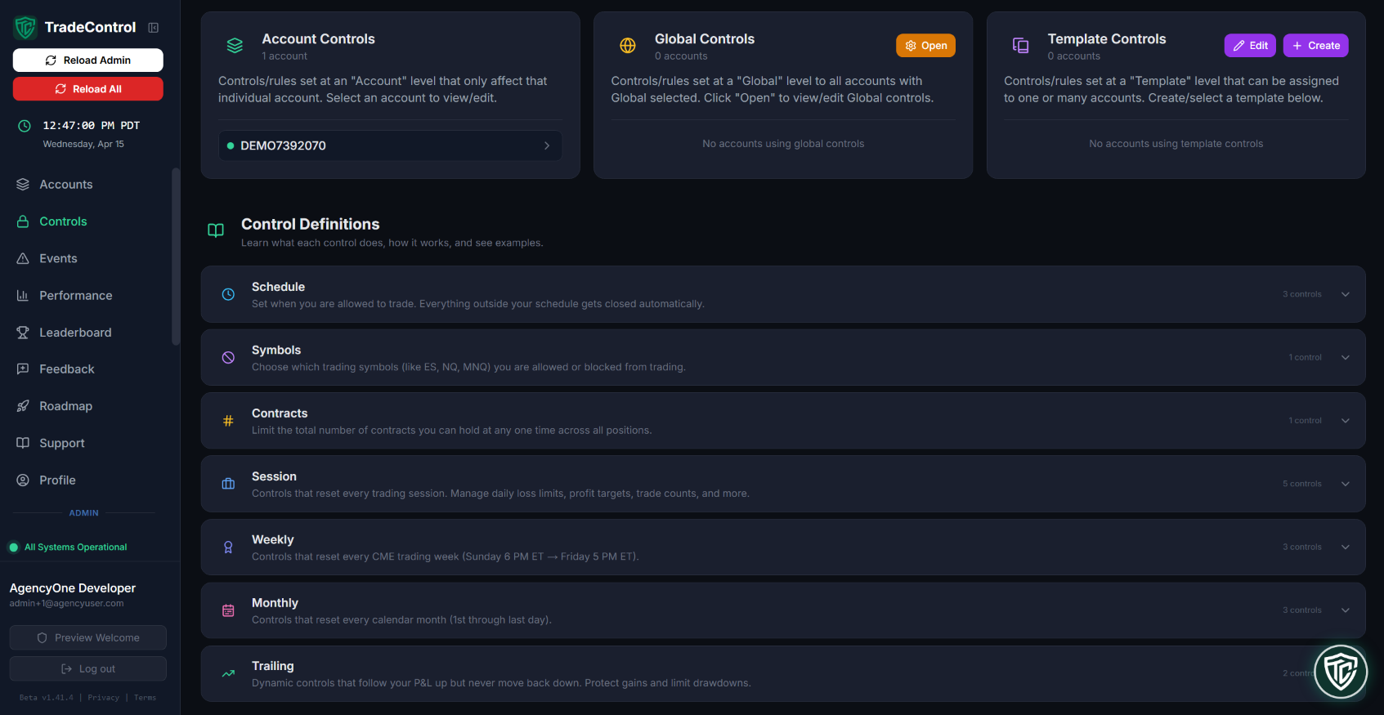This screenshot has width=1384, height=715.
Task: Navigate to Leaderboard
Action: [86, 333]
